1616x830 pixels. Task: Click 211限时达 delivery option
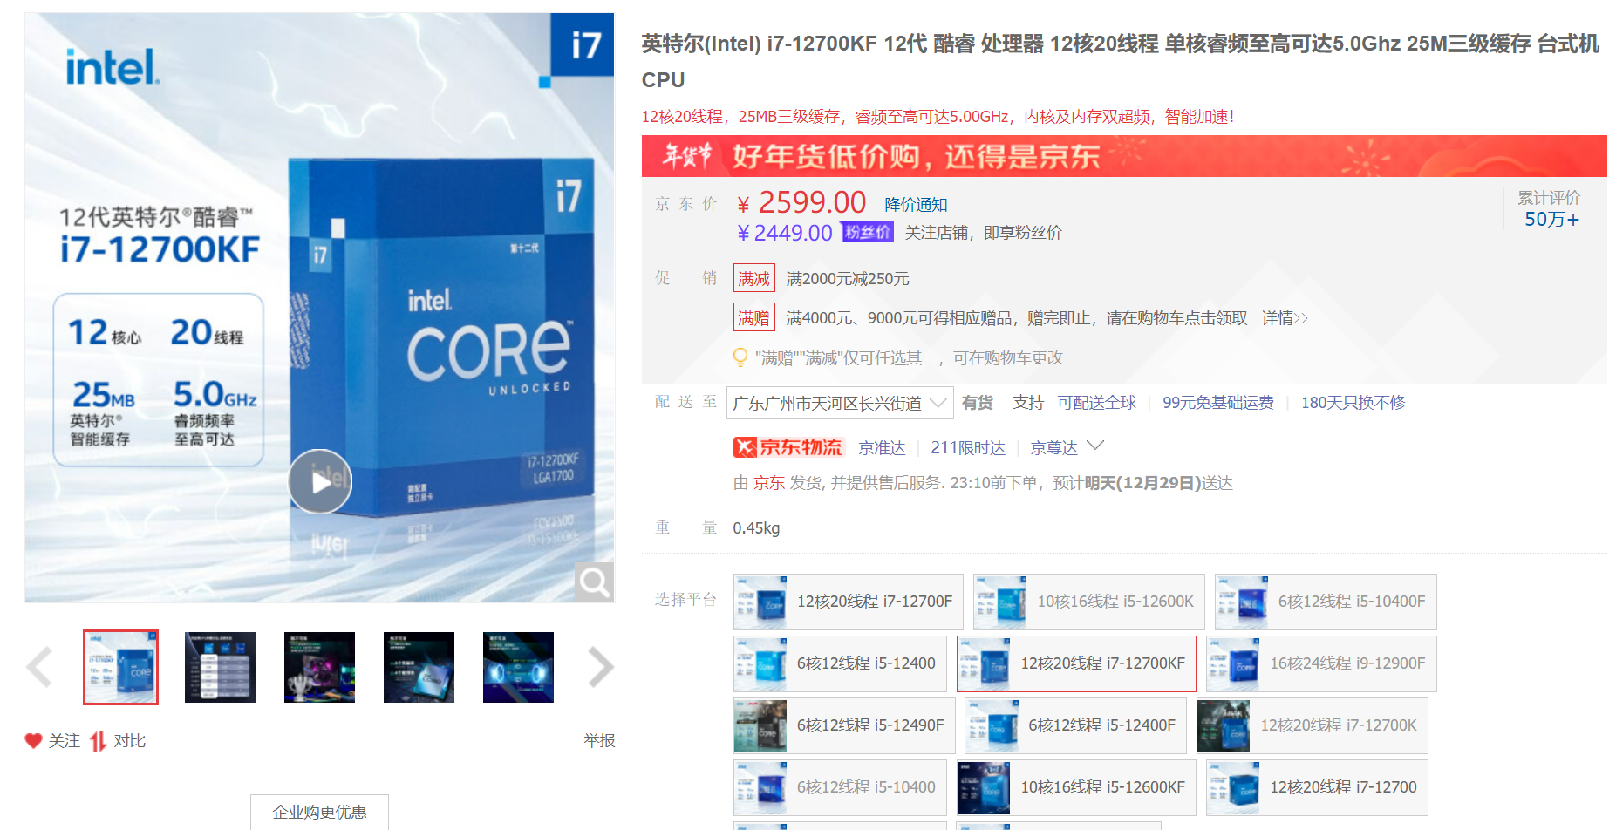click(968, 448)
